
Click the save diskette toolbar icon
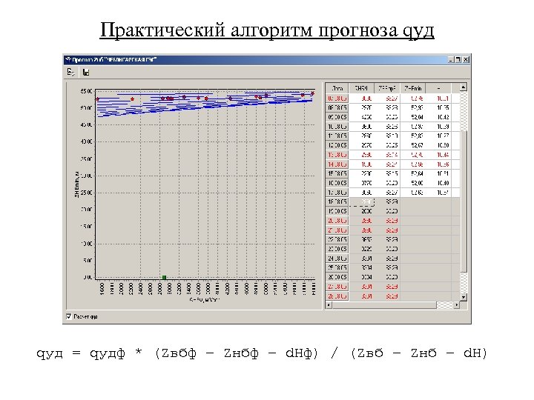(x=86, y=72)
